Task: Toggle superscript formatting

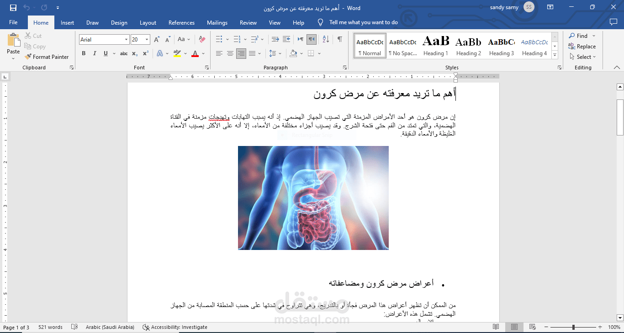Action: [x=145, y=53]
